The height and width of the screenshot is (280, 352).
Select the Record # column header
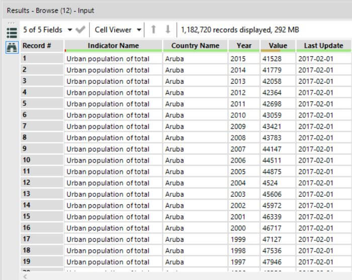click(42, 46)
